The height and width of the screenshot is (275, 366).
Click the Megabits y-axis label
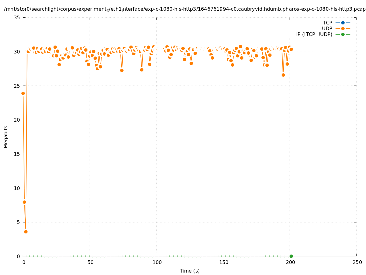click(x=6, y=137)
